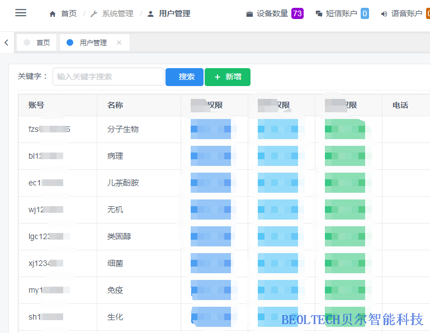430x333 pixels.
Task: Toggle the hamburger sidebar menu
Action: point(21,13)
